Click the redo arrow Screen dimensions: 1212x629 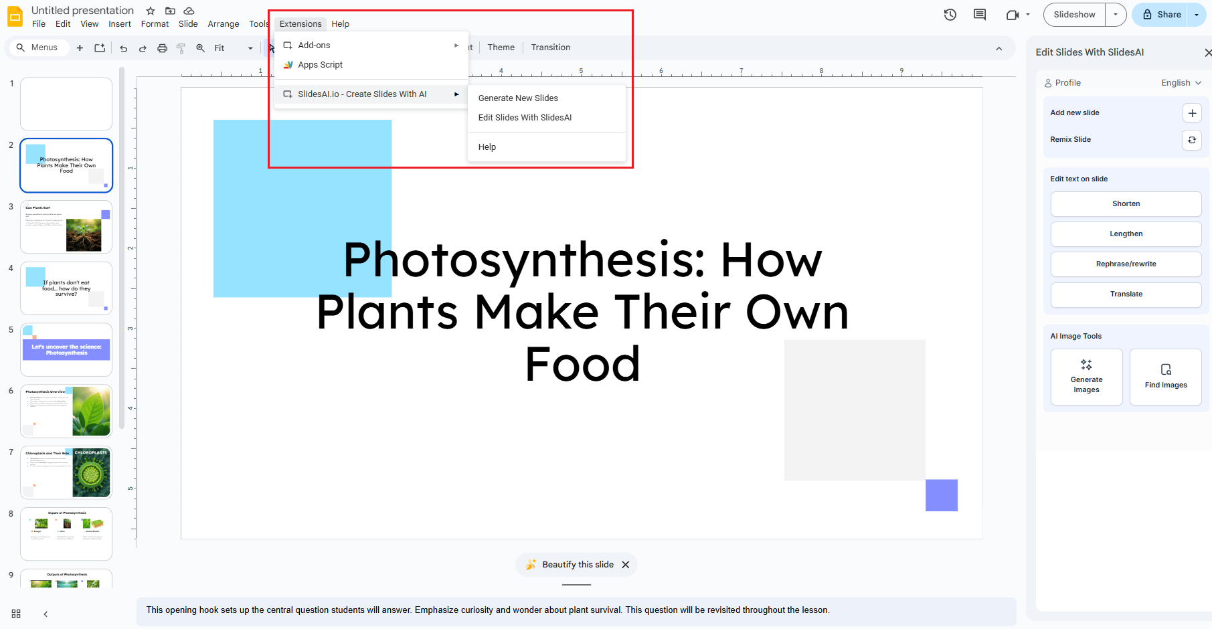143,48
